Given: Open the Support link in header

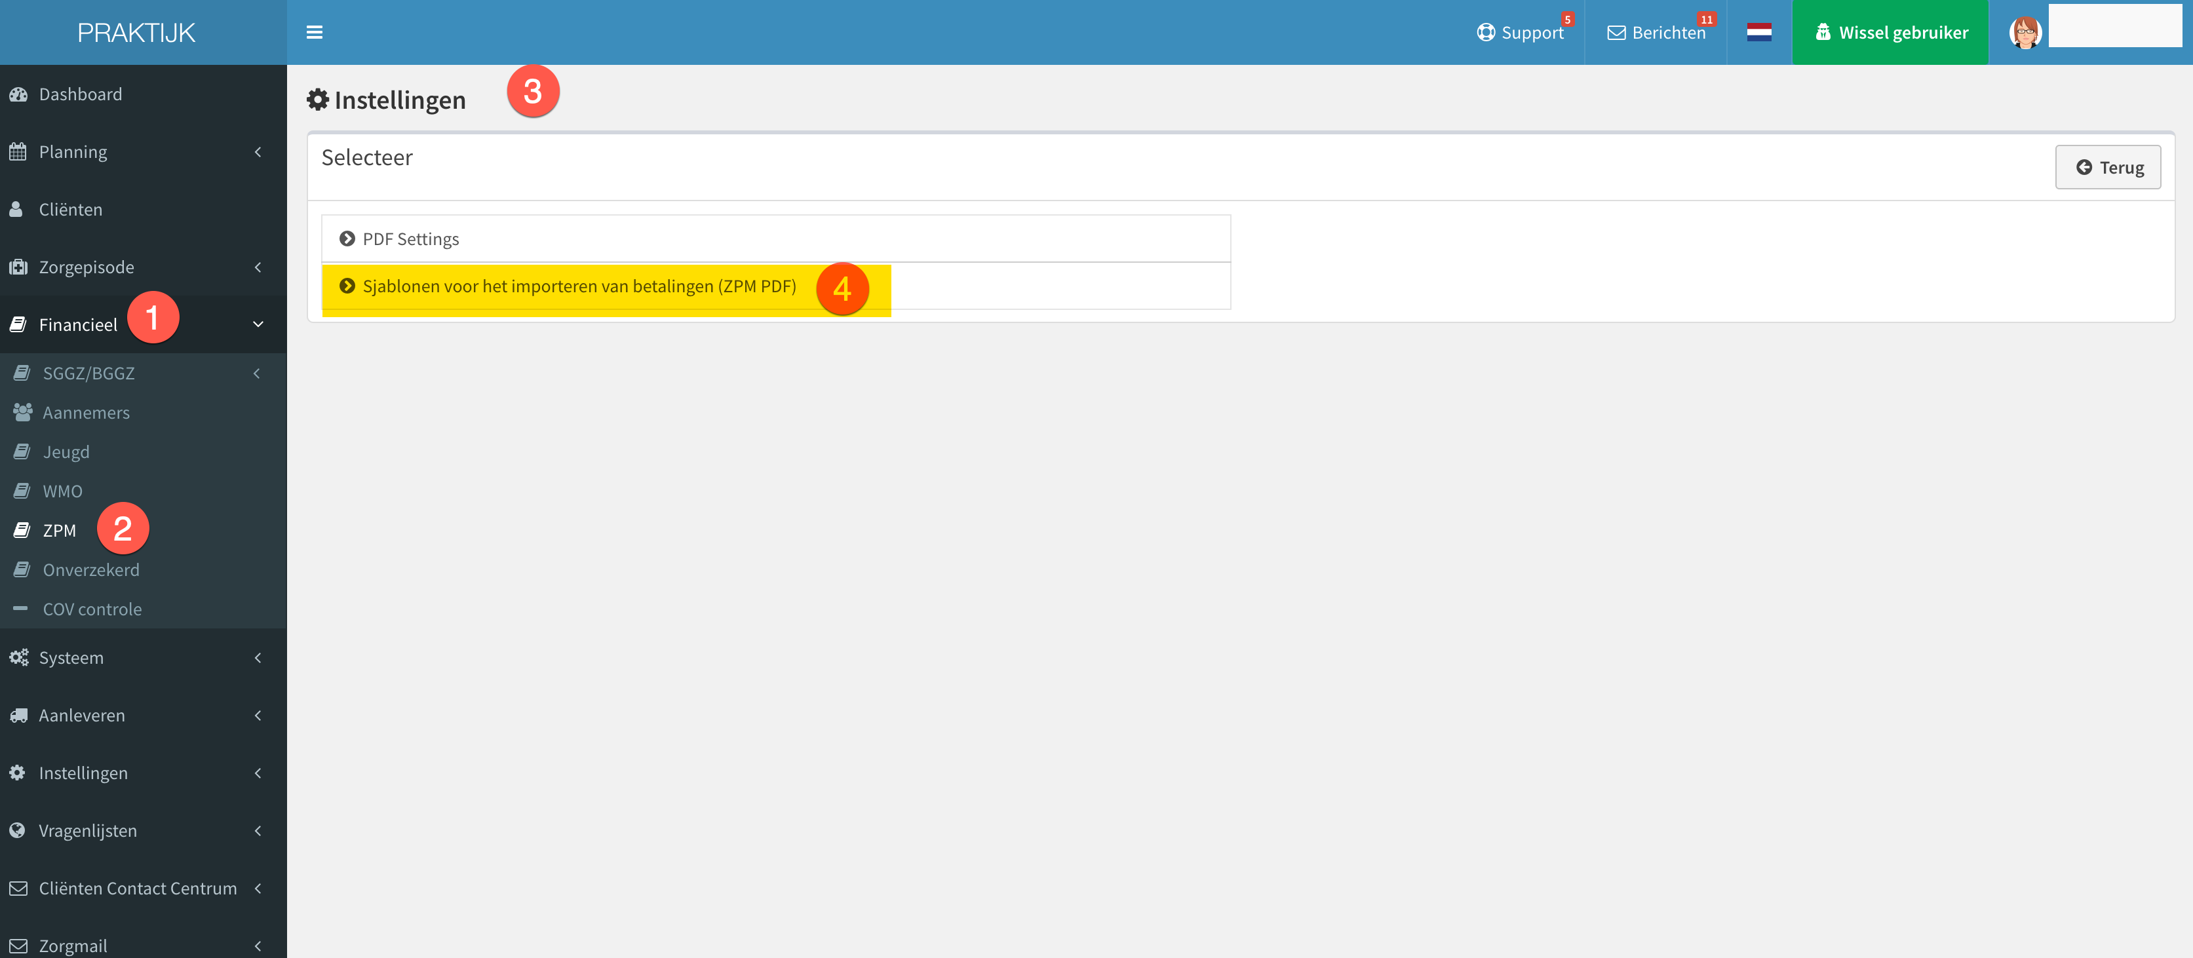Looking at the screenshot, I should (1521, 32).
